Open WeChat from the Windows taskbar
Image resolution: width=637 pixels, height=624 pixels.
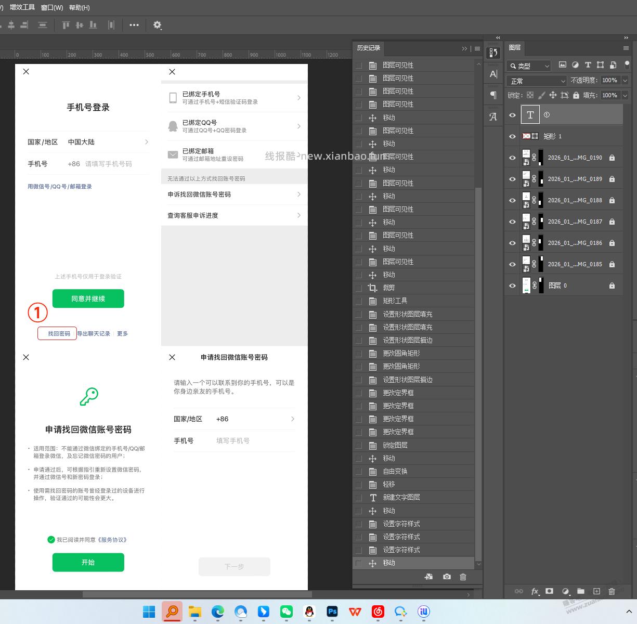(287, 612)
